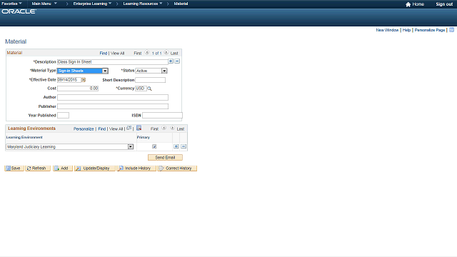This screenshot has height=257, width=457.
Task: Click the Year Published field
Action: [x=64, y=116]
